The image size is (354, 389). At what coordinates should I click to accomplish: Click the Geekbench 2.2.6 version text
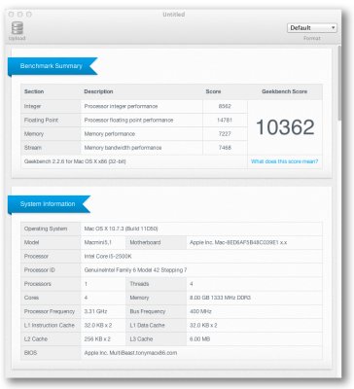coord(75,161)
